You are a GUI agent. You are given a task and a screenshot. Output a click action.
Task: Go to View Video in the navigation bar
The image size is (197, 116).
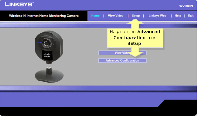[116, 16]
